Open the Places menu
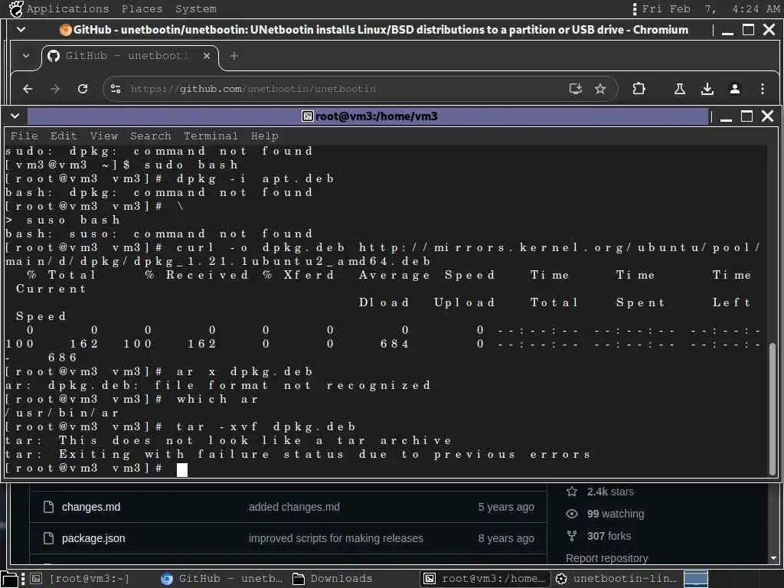Screen dimensions: 784x588 (142, 9)
